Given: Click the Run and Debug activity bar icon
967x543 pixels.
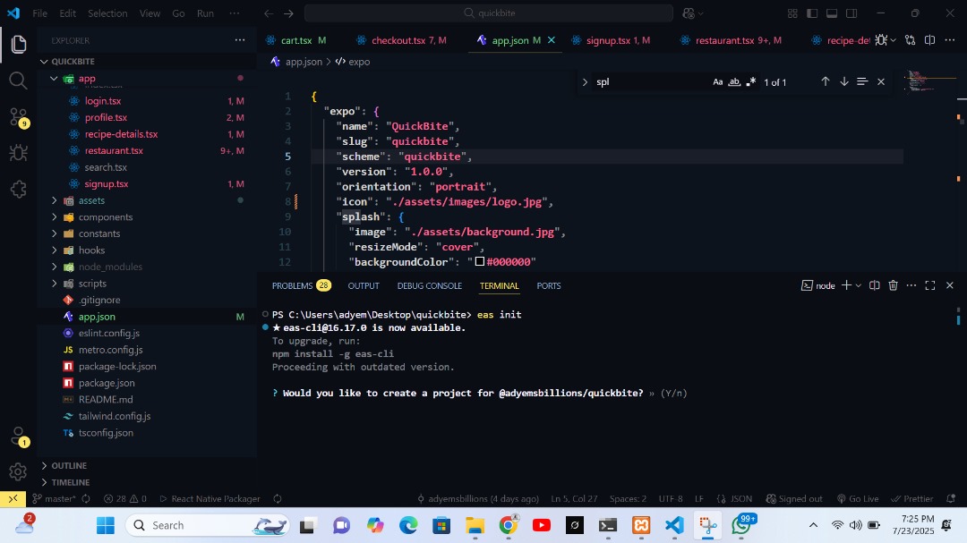Looking at the screenshot, I should point(18,152).
